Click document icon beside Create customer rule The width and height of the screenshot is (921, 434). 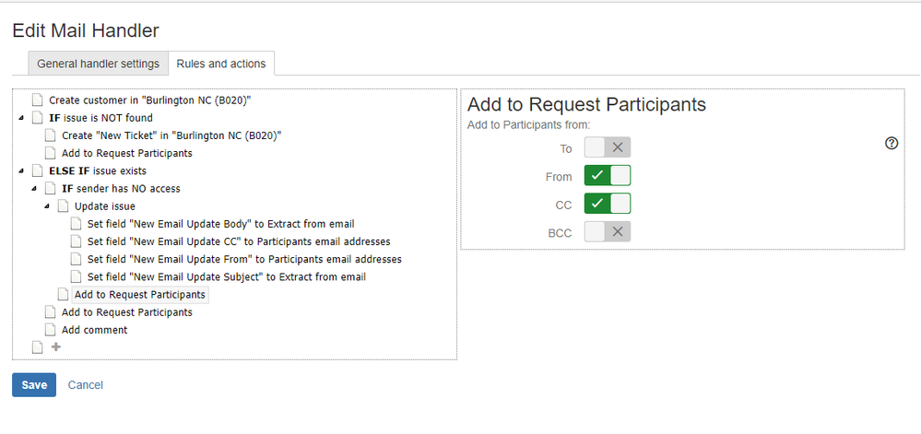tap(37, 100)
